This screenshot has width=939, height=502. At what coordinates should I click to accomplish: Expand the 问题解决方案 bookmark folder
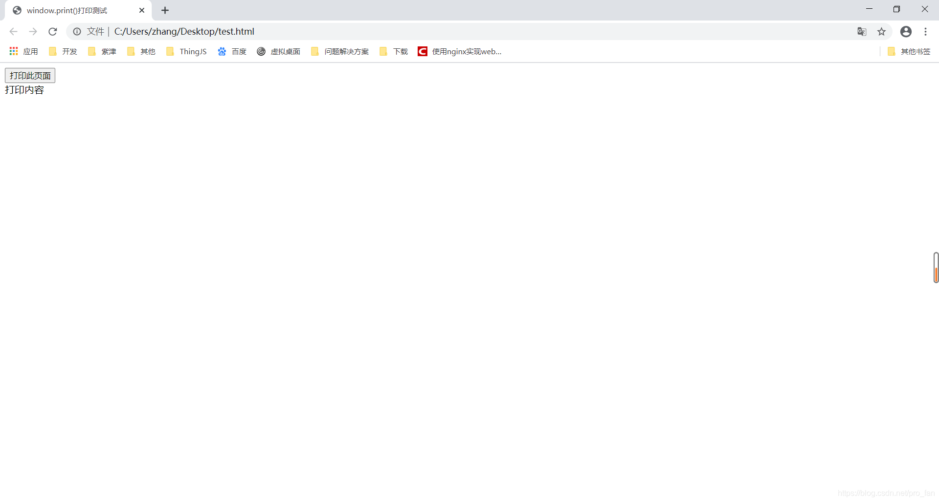point(340,51)
